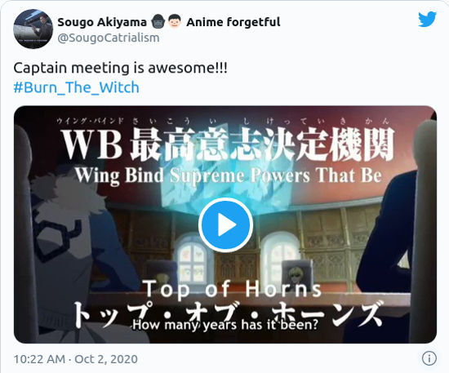
Task: Click the WB kanji title in video
Action: point(228,144)
